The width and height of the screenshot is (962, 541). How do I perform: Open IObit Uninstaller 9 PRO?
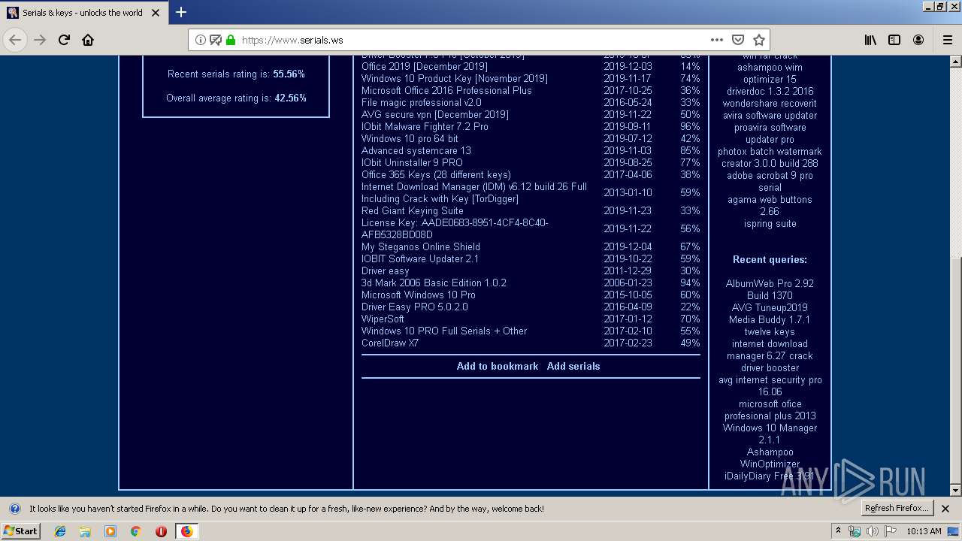[412, 162]
